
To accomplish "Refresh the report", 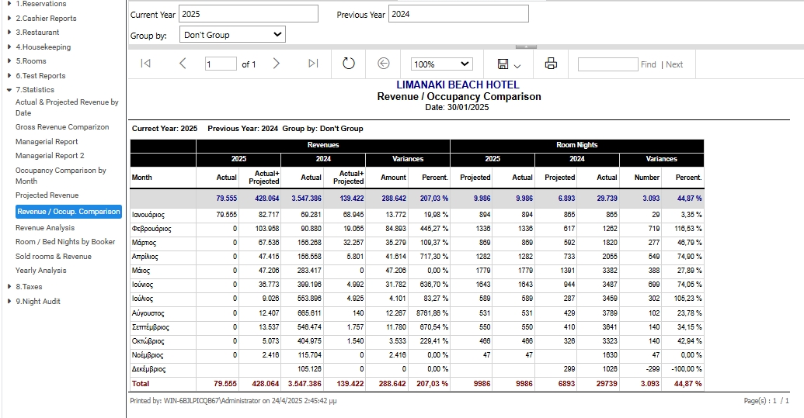I will coord(349,64).
